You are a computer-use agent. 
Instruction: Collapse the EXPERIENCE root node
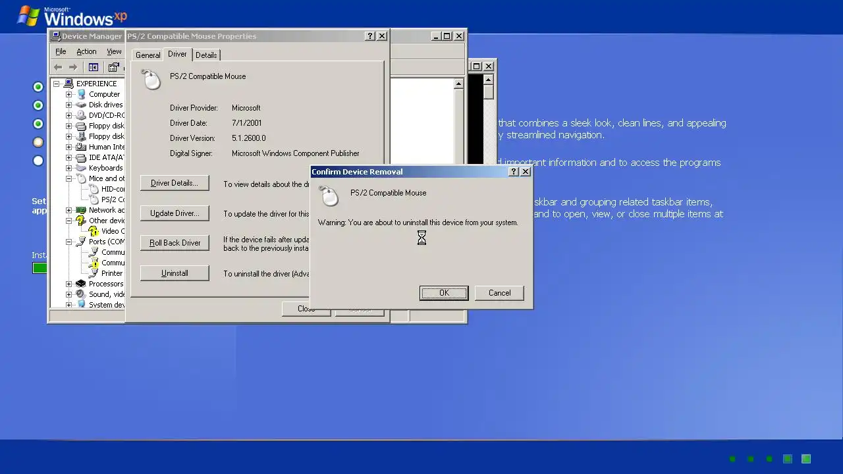click(x=57, y=84)
